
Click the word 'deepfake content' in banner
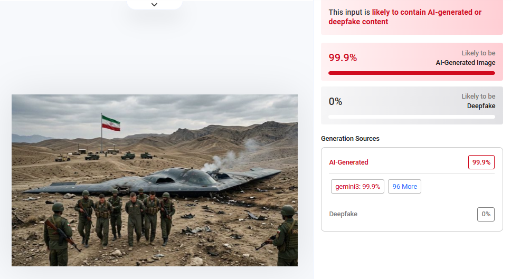click(358, 22)
